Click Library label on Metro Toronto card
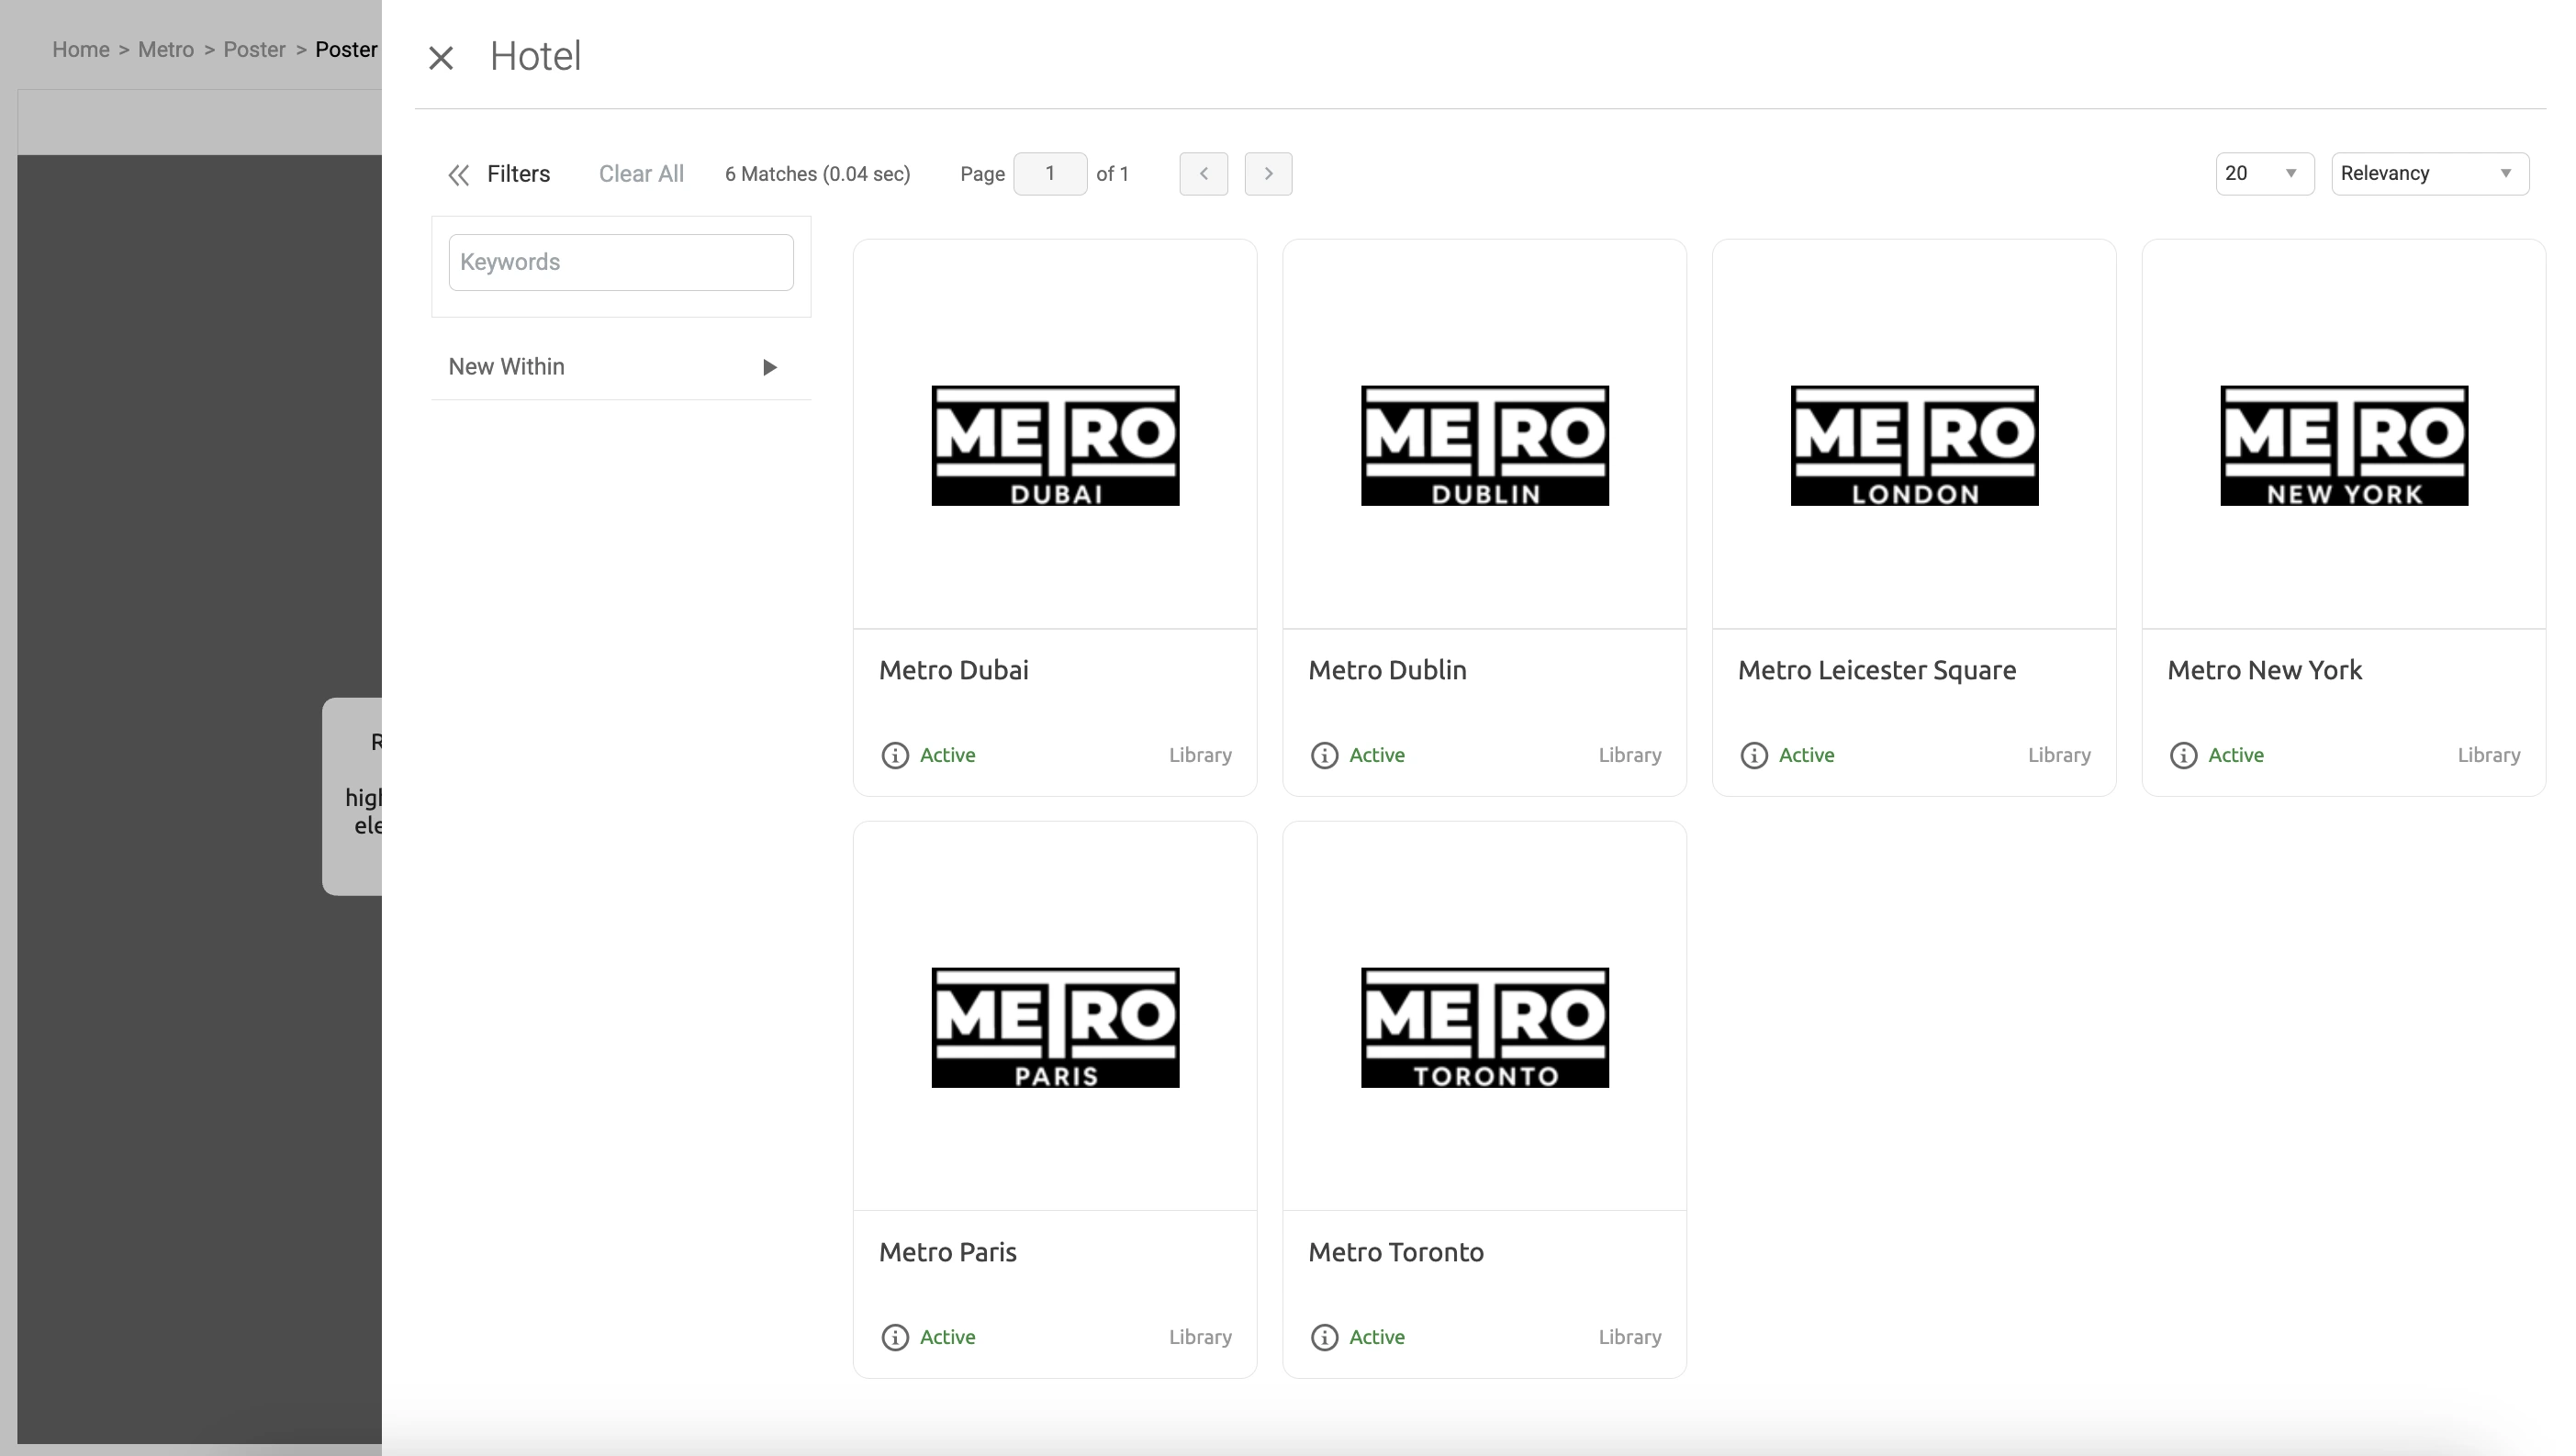 (1630, 1337)
